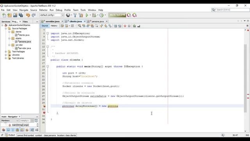Click the globe browser icon in the main toolbar
Screen dimensions: 250x141
(68, 15)
